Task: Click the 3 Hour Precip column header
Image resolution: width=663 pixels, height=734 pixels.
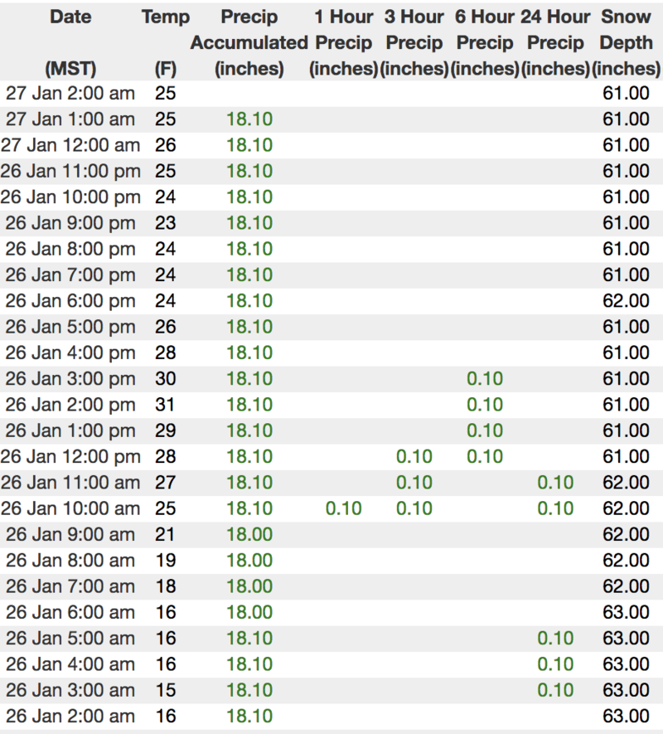Action: tap(414, 42)
